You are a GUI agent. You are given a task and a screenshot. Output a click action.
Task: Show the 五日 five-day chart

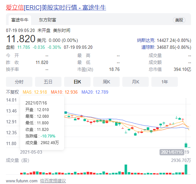(48, 82)
